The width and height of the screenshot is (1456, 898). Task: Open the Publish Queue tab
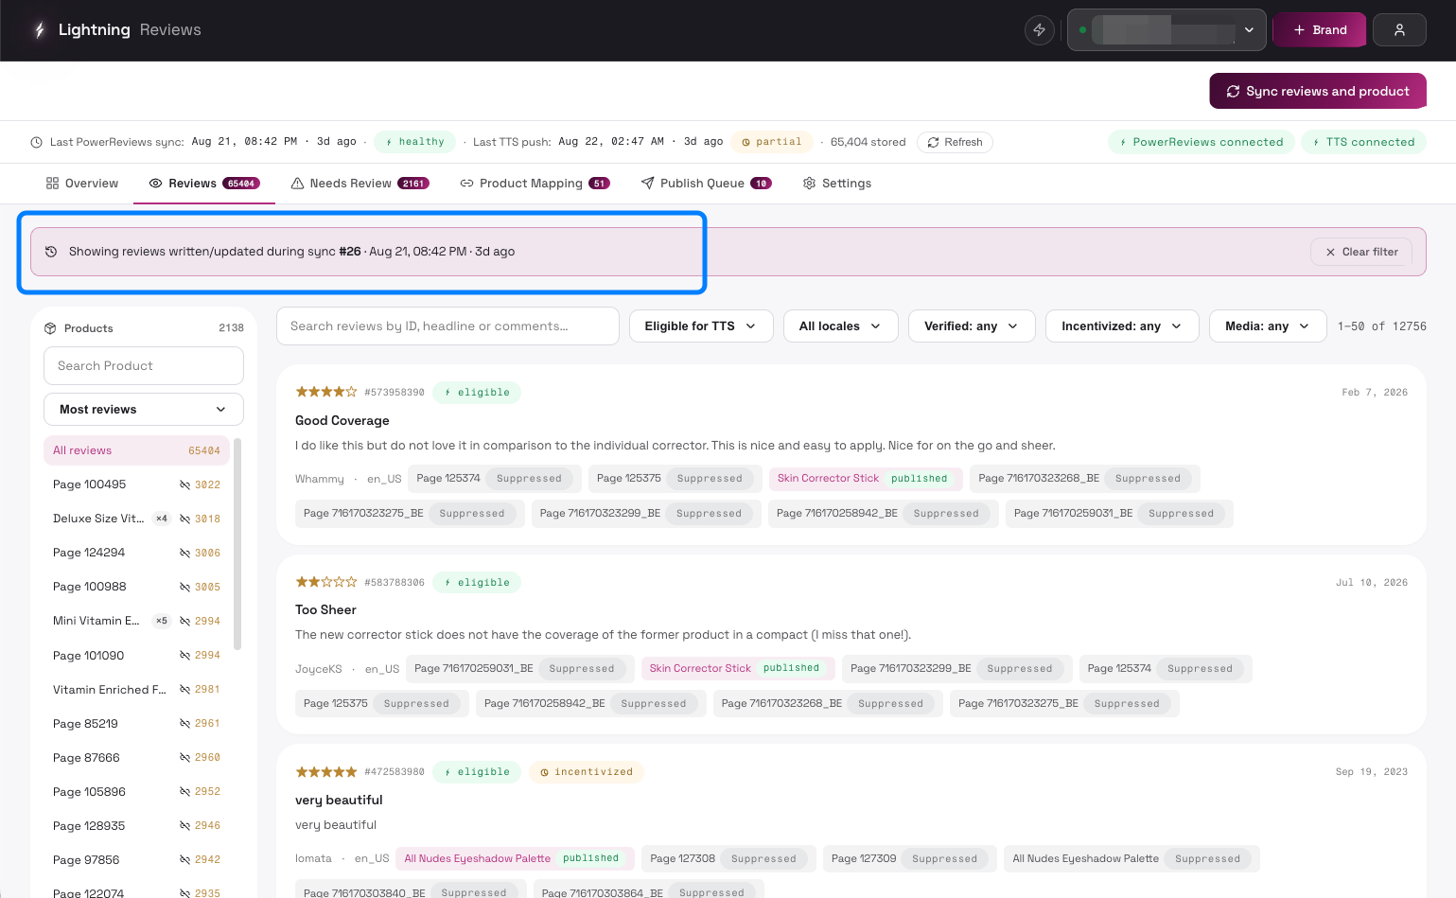706,184
